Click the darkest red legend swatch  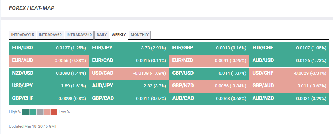(54, 112)
